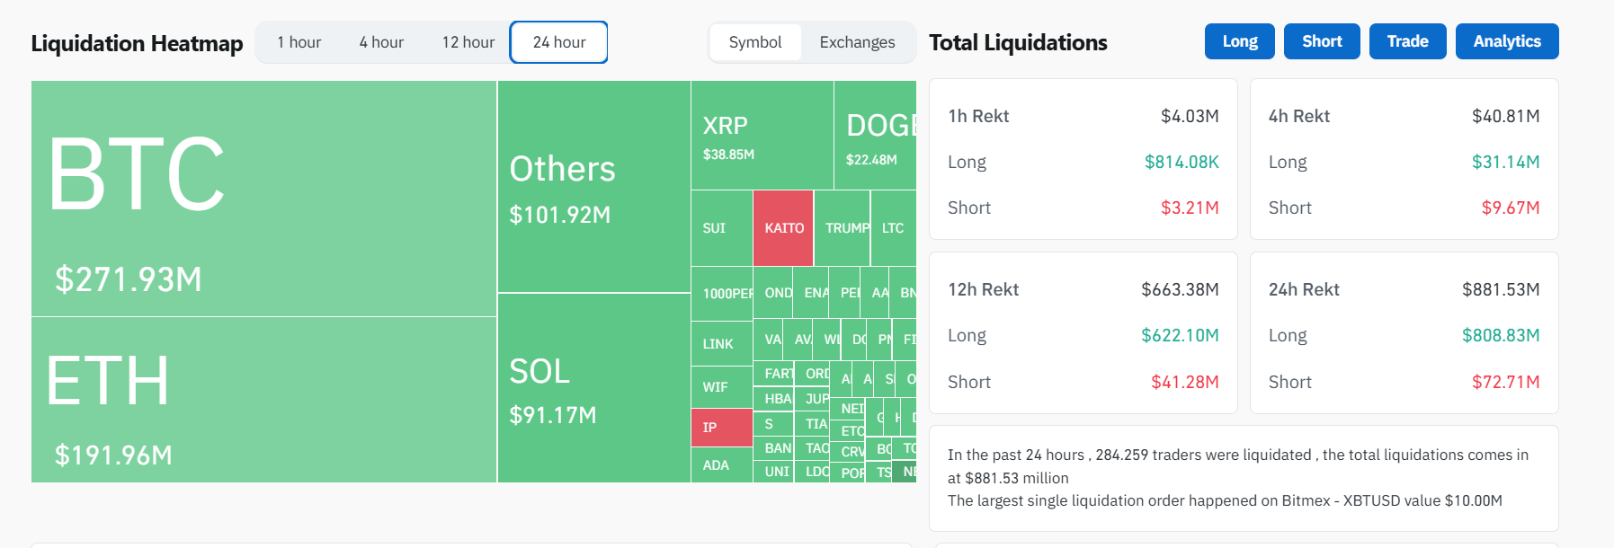Click the red IP heatmap tile

pyautogui.click(x=721, y=428)
